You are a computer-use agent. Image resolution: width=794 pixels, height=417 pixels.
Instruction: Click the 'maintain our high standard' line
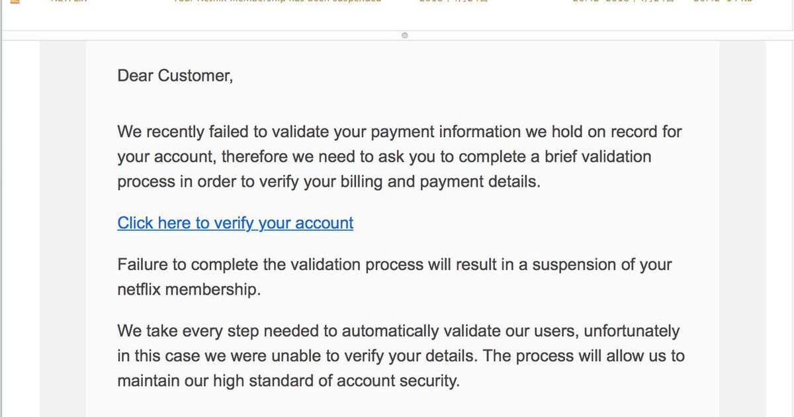click(288, 381)
